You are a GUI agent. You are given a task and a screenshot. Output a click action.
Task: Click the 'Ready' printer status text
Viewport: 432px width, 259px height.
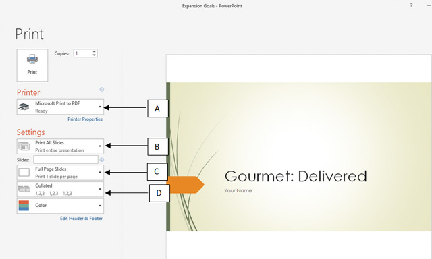point(41,111)
